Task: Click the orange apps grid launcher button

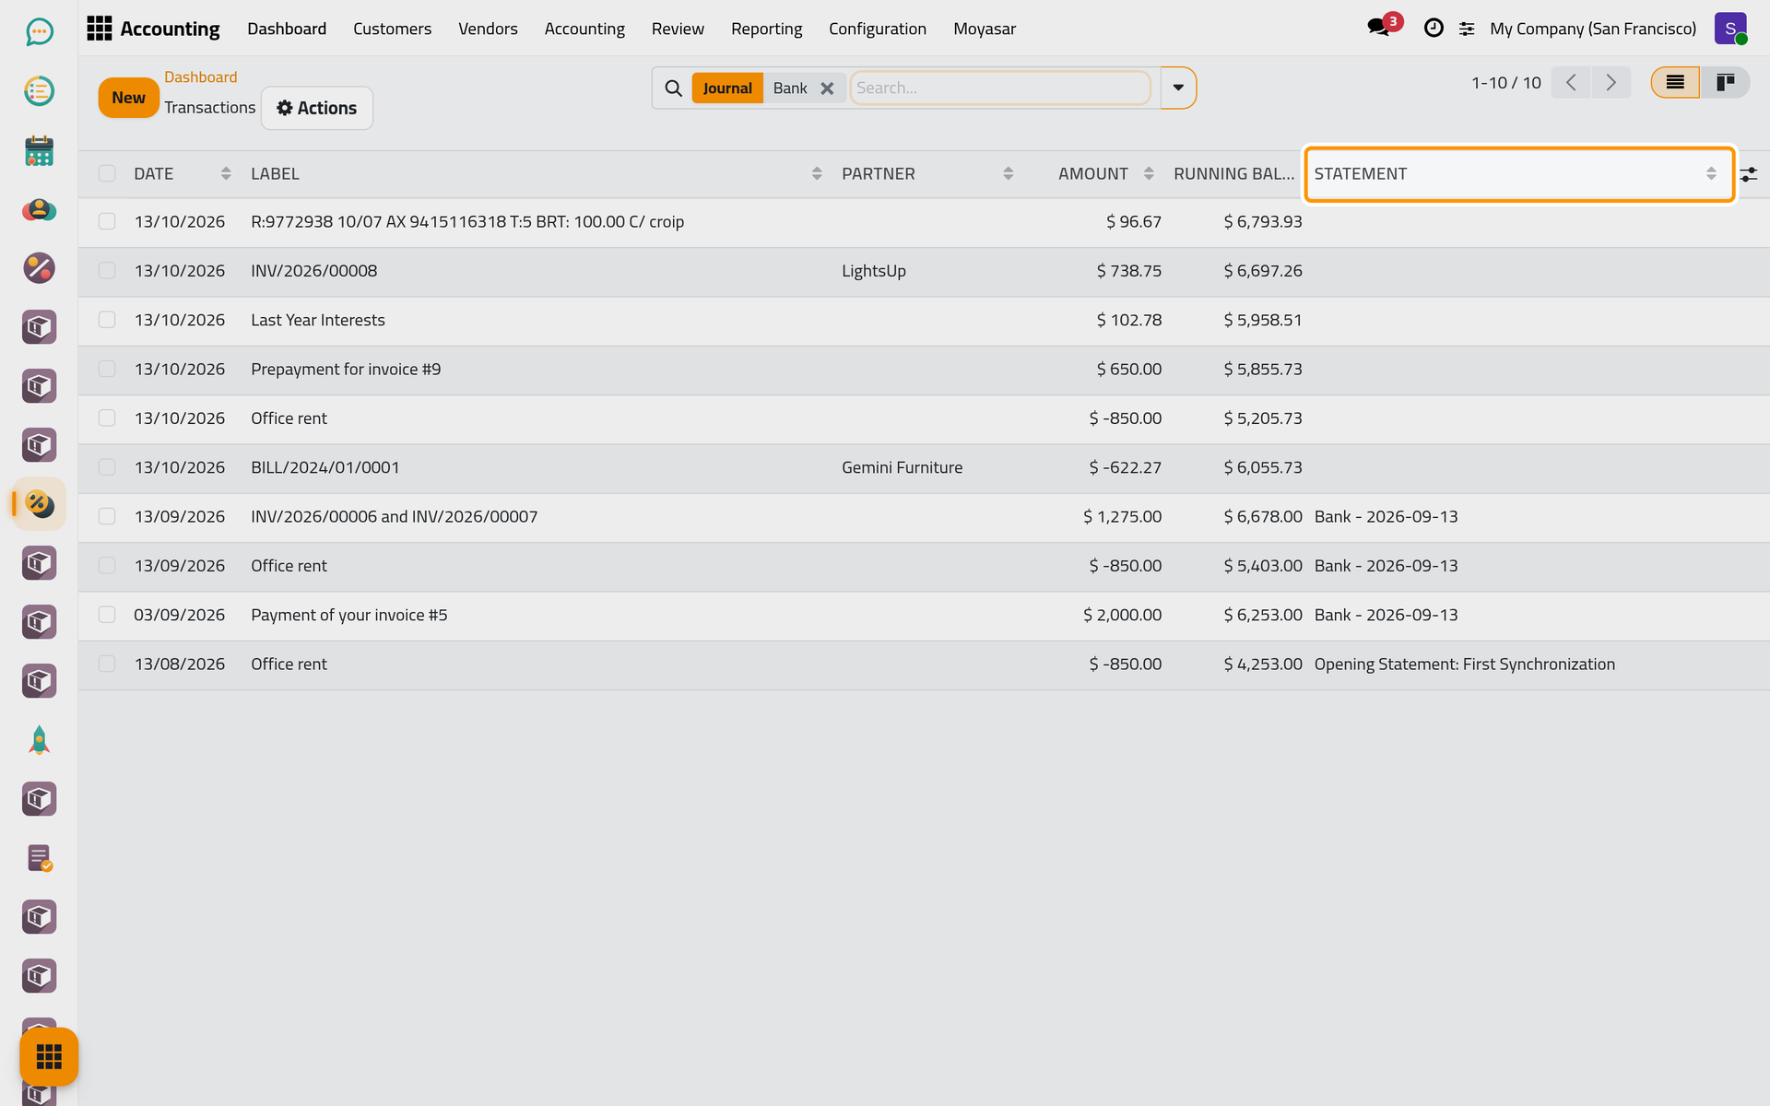Action: [49, 1056]
